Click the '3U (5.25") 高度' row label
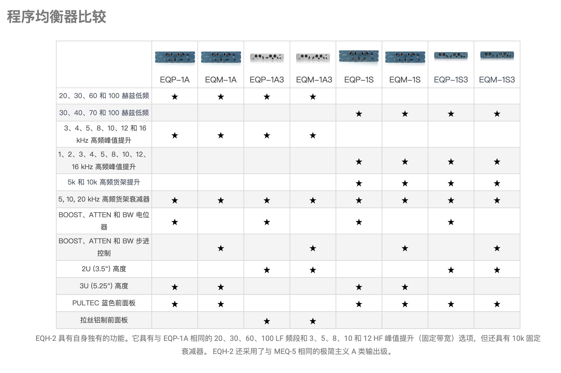561x373 pixels. pos(104,286)
